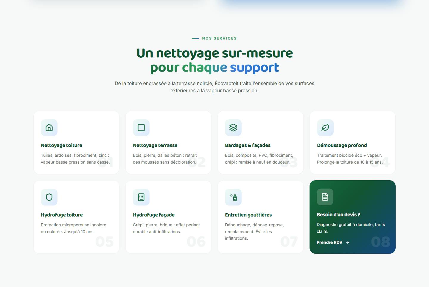Select the Hydrofuge toiture heading
This screenshot has height=287, width=429.
coord(62,215)
